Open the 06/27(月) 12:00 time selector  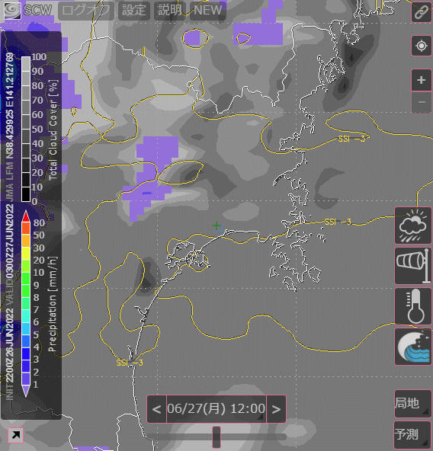pyautogui.click(x=216, y=409)
